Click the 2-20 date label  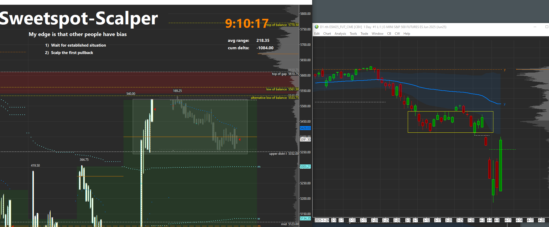point(374,220)
